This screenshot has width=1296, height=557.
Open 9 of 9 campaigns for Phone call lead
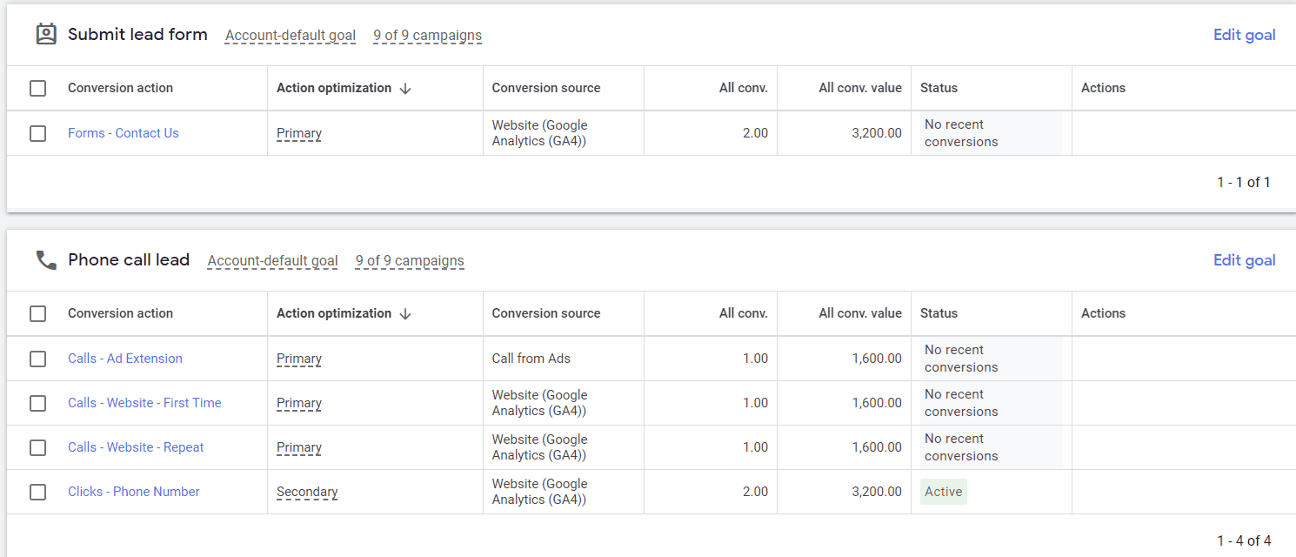[x=410, y=261]
